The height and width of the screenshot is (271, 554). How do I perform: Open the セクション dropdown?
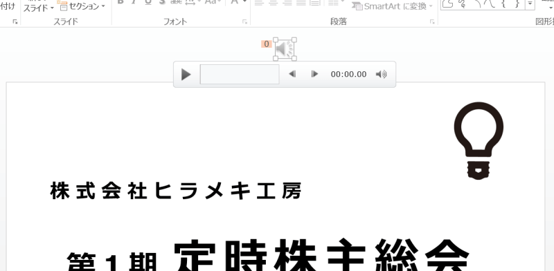(x=82, y=6)
